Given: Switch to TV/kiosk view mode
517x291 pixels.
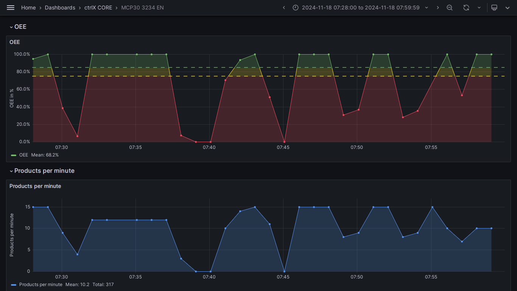Looking at the screenshot, I should click(x=494, y=8).
